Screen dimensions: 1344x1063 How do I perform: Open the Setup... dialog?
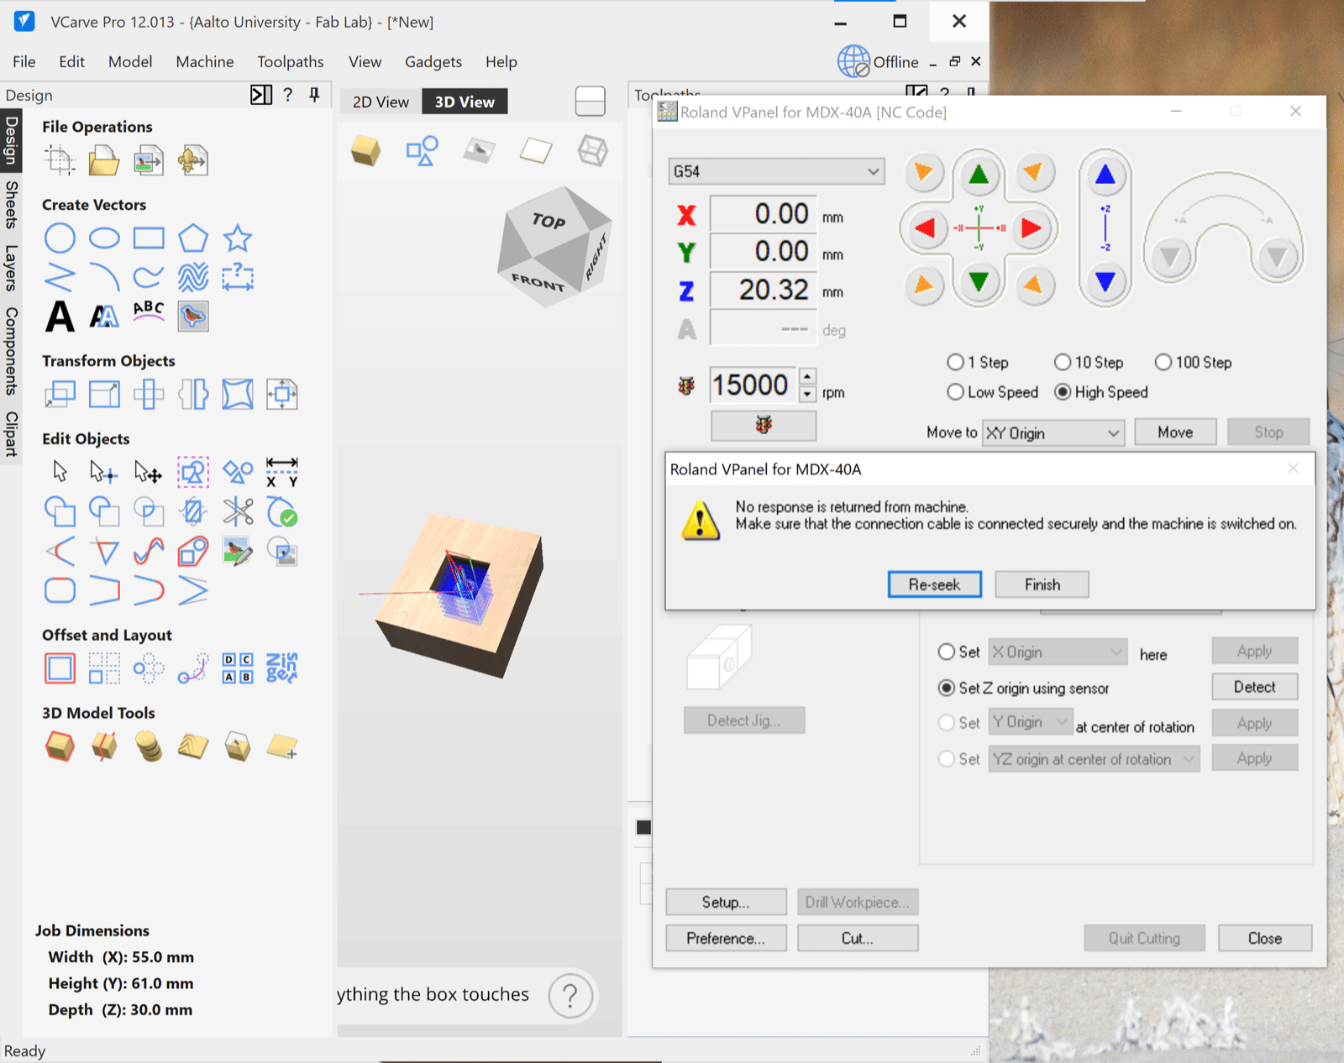point(726,902)
